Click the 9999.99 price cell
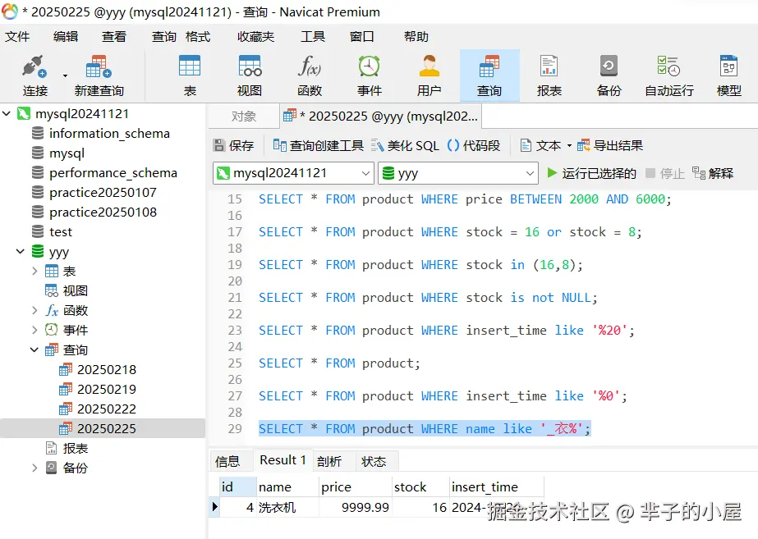Viewport: 758px width, 539px height. point(356,507)
